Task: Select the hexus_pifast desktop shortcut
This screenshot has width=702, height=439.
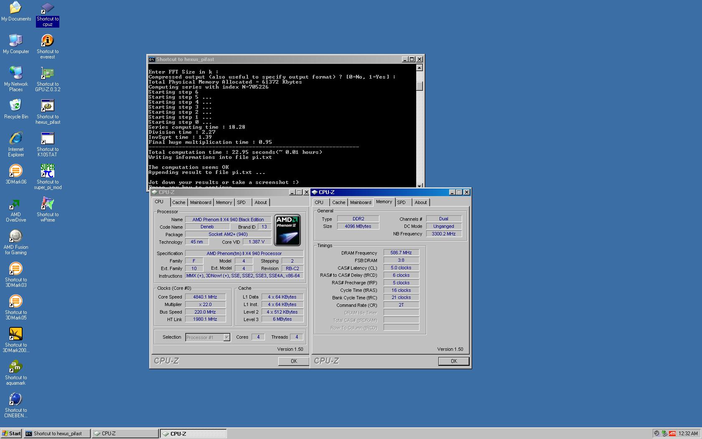Action: 48,112
